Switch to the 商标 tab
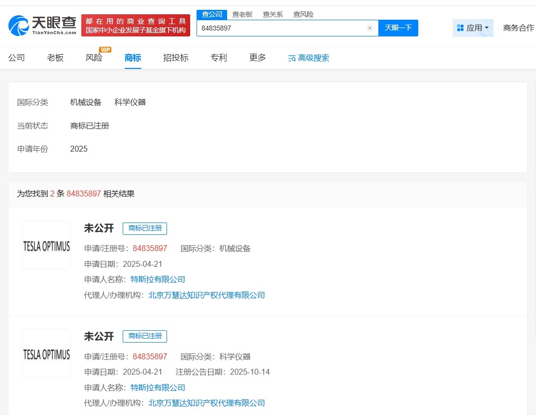536x415 pixels. [x=133, y=58]
